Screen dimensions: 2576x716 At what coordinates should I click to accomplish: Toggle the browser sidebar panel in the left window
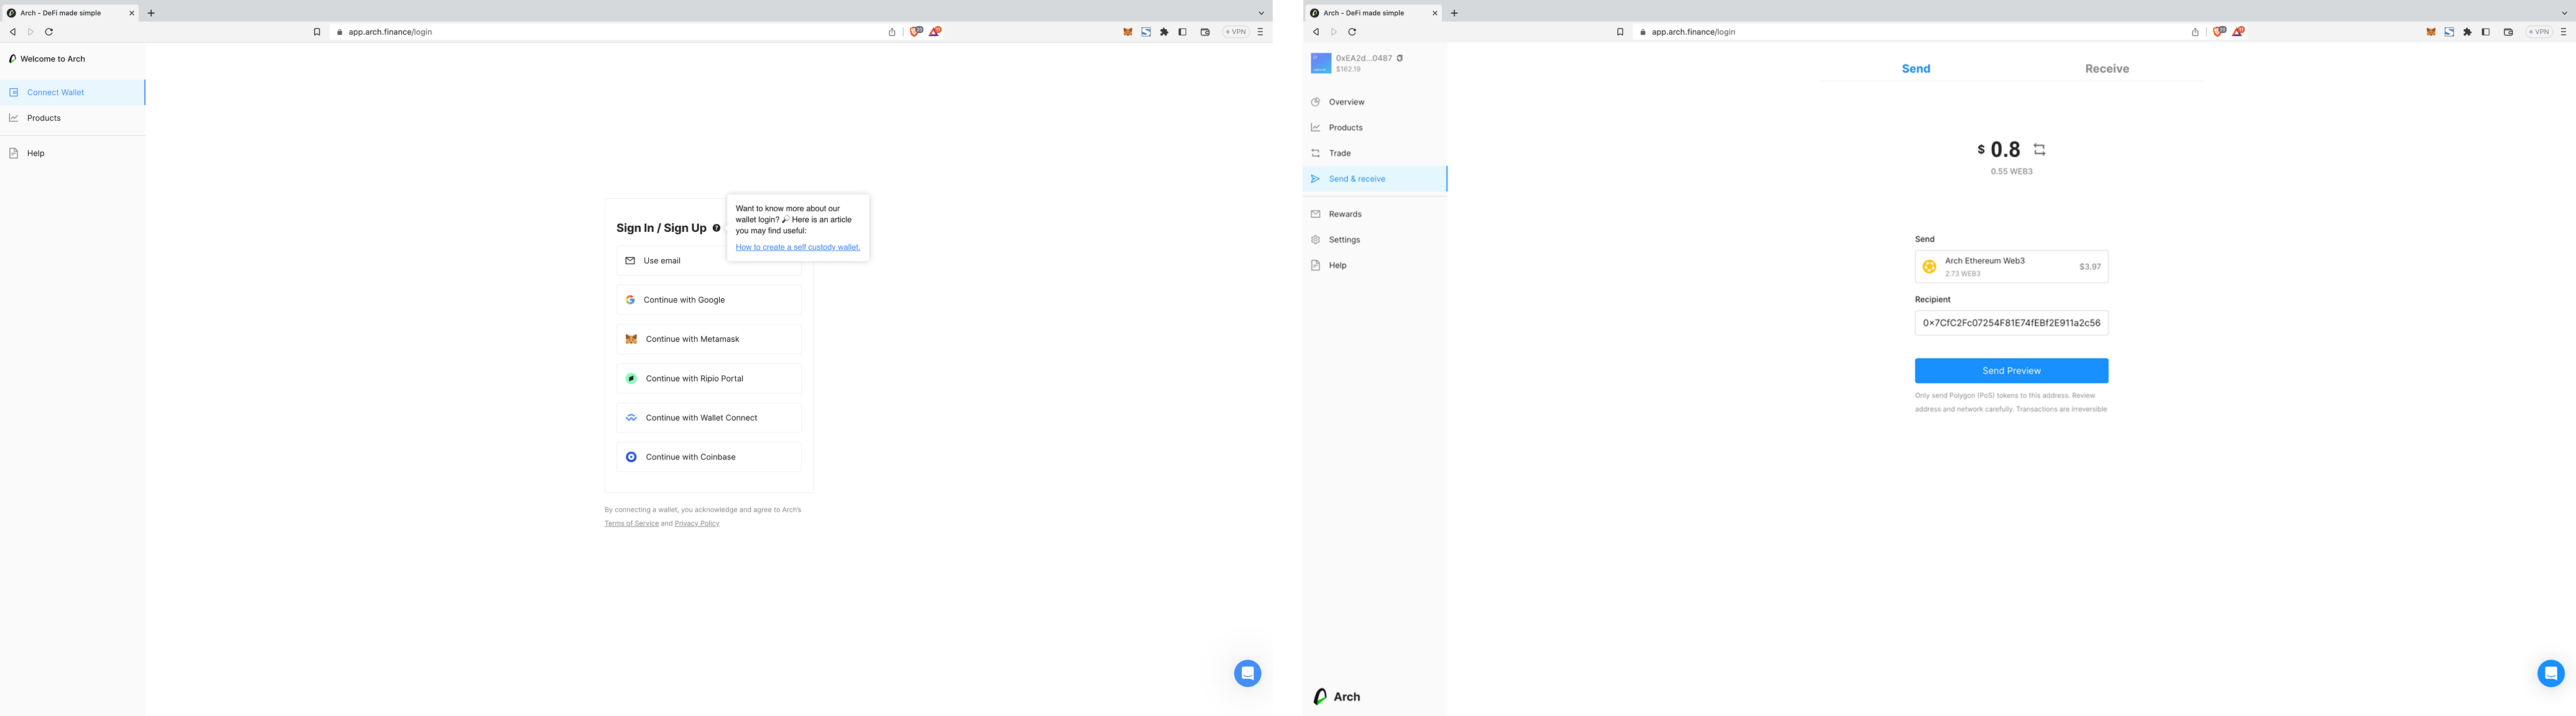click(1182, 32)
